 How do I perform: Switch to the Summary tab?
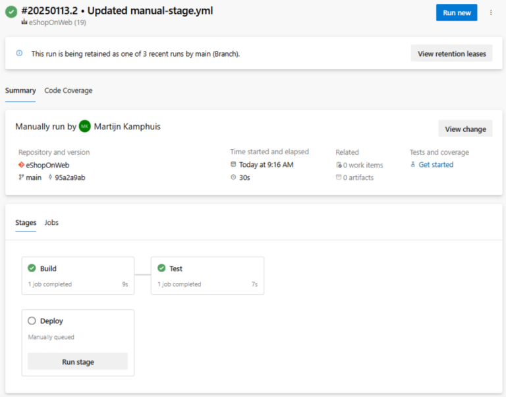pos(20,90)
